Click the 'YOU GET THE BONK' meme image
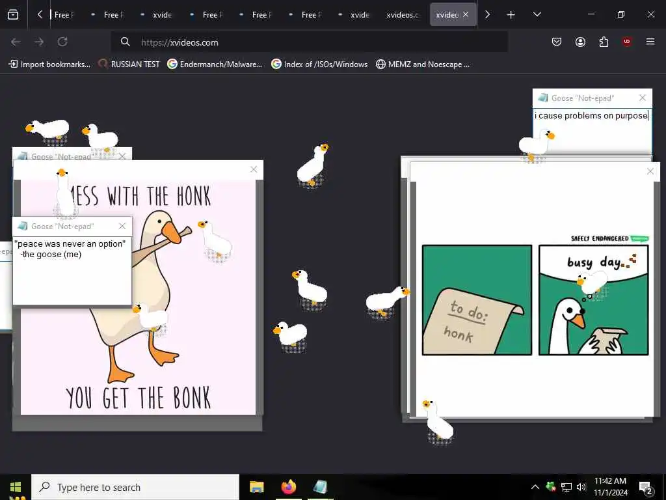Viewport: 666px width, 500px height. coord(138,297)
